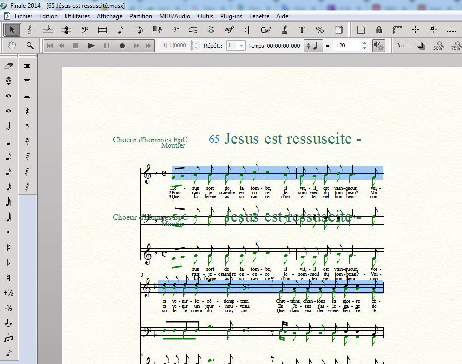
Task: Open the tempo note duration selector
Action: 313,46
